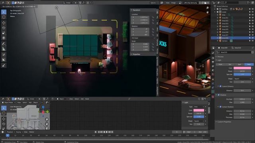This screenshot has width=255, height=143.
Task: Toggle the Custom Distance checkbox
Action: point(220,86)
